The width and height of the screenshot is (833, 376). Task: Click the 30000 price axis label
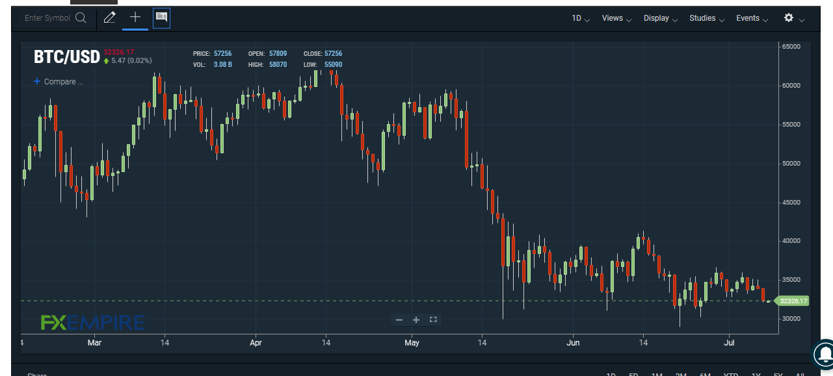tap(791, 319)
